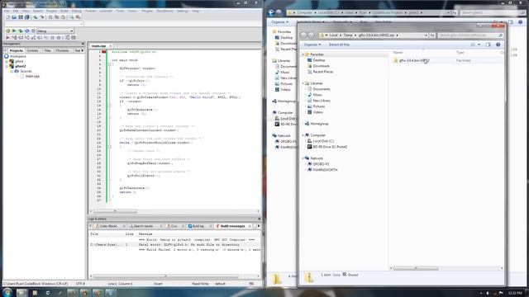This screenshot has height=297, width=529.
Task: Collapse the Sources folder in project tree
Action: tap(12, 72)
